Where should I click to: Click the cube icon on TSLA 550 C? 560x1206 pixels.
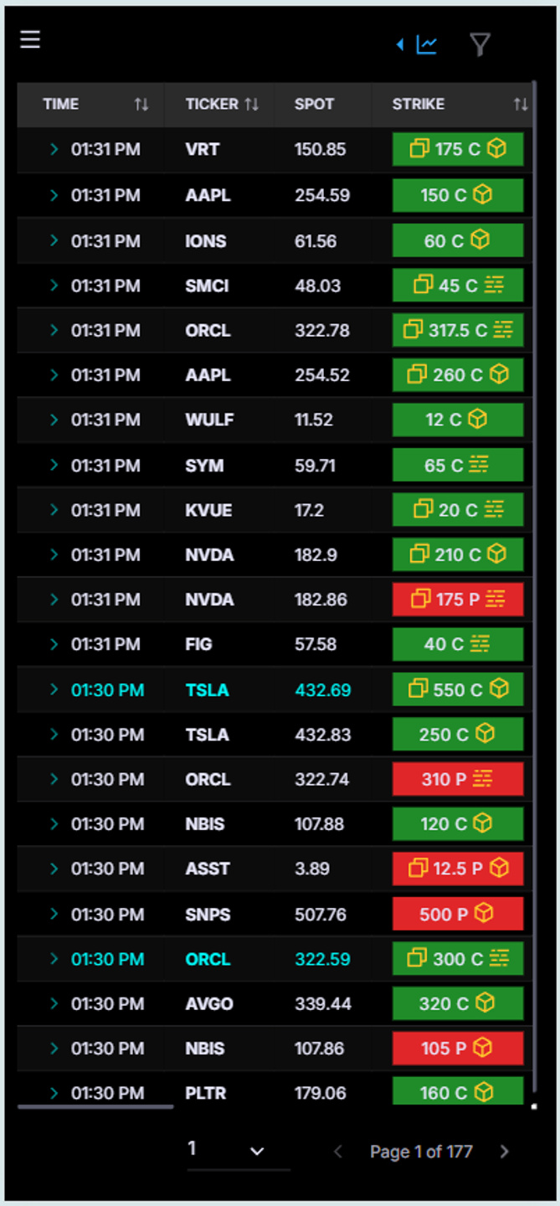pos(499,689)
